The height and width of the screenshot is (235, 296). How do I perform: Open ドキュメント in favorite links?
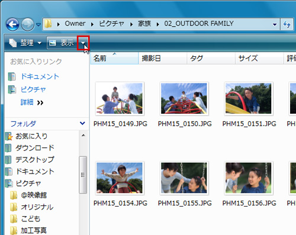coord(34,76)
